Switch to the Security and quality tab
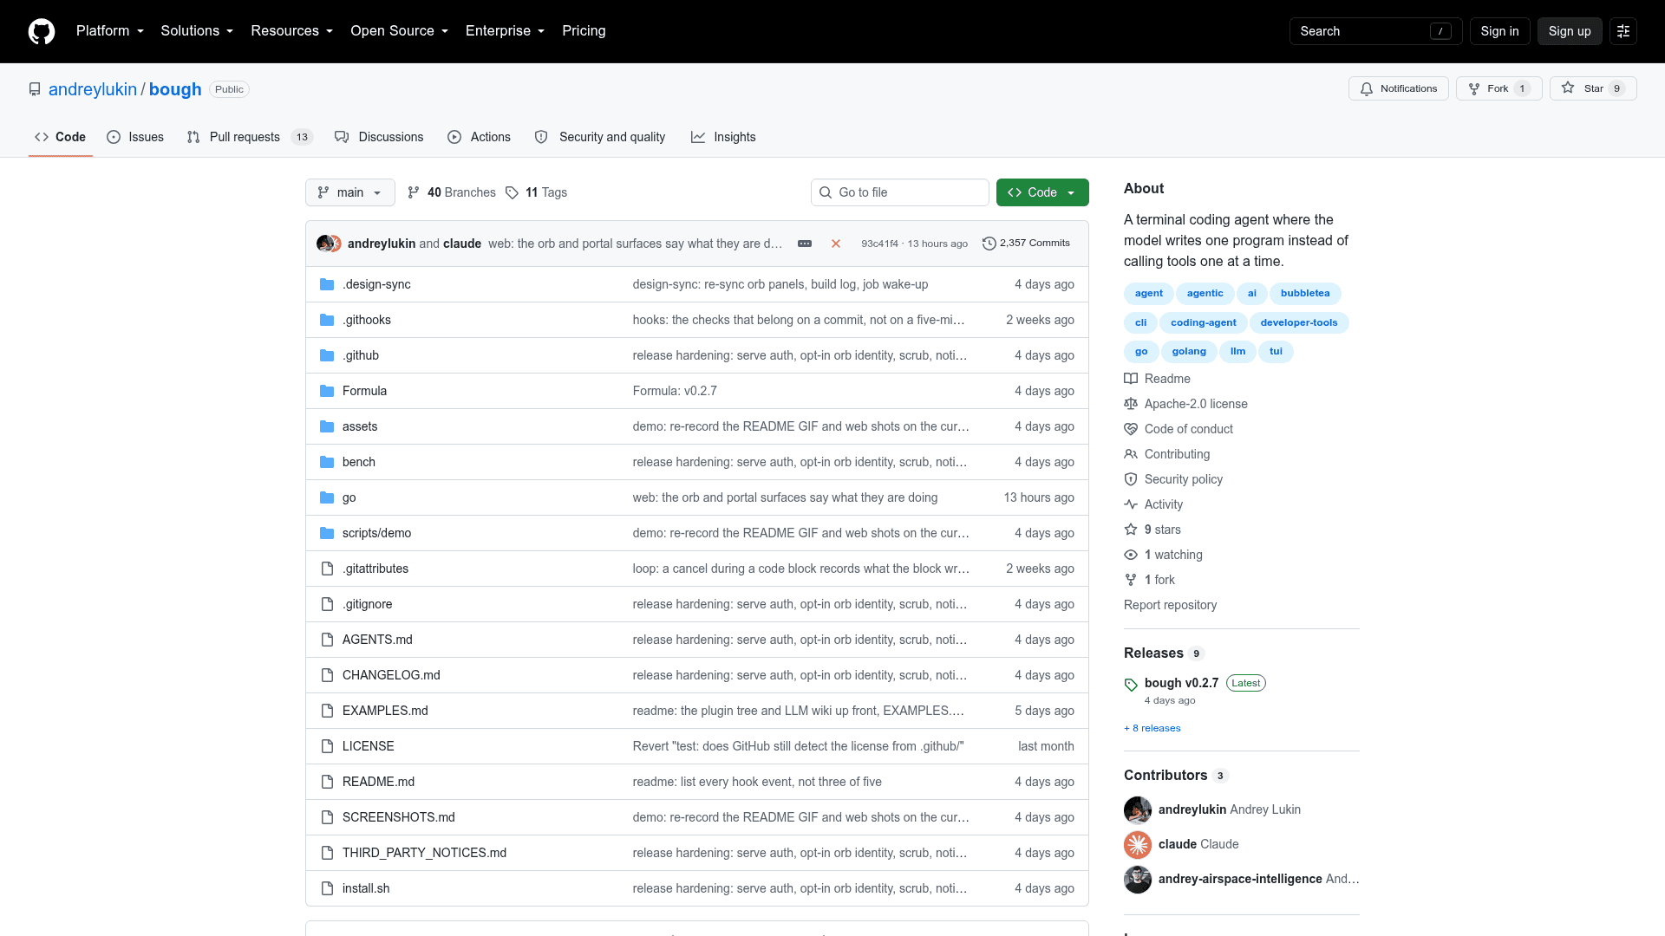 (x=600, y=137)
